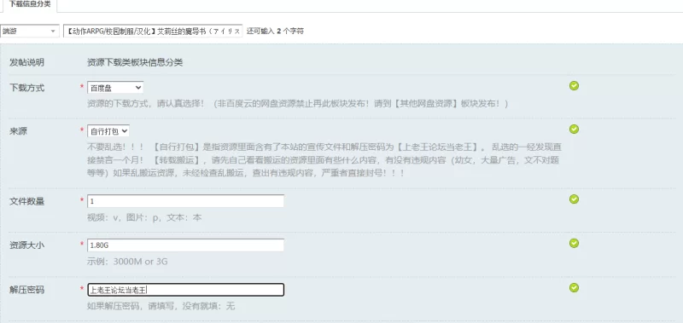Click the 文件数量 label
The width and height of the screenshot is (683, 323).
(27, 201)
